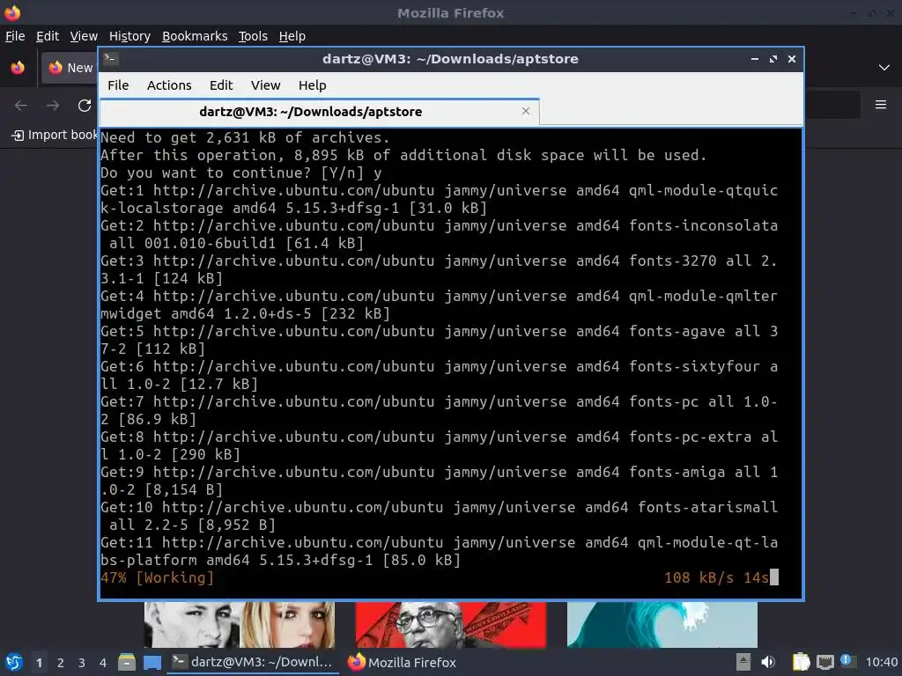This screenshot has width=902, height=676.
Task: Click the terminal window icon in title bar
Action: coord(110,58)
